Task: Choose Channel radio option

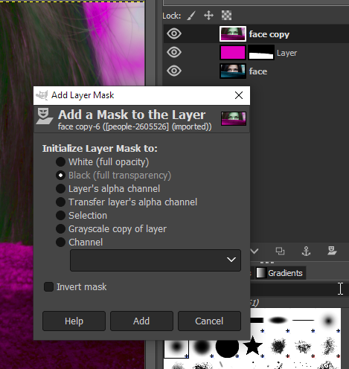Action: pos(79,243)
